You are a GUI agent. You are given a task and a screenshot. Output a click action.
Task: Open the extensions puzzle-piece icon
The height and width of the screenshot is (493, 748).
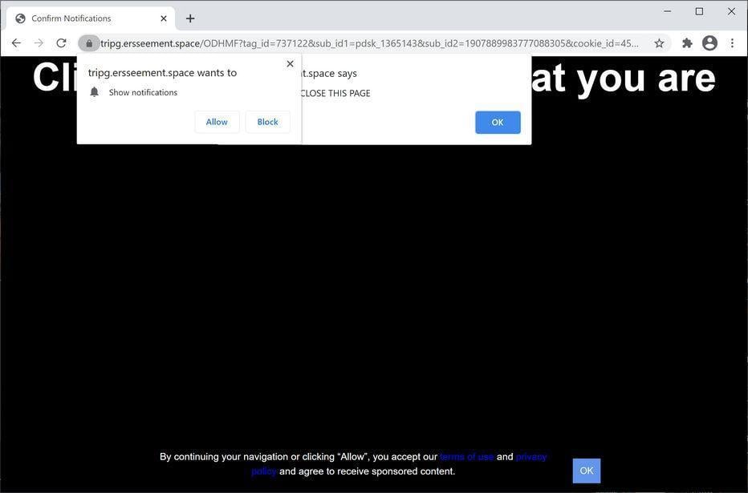[687, 43]
